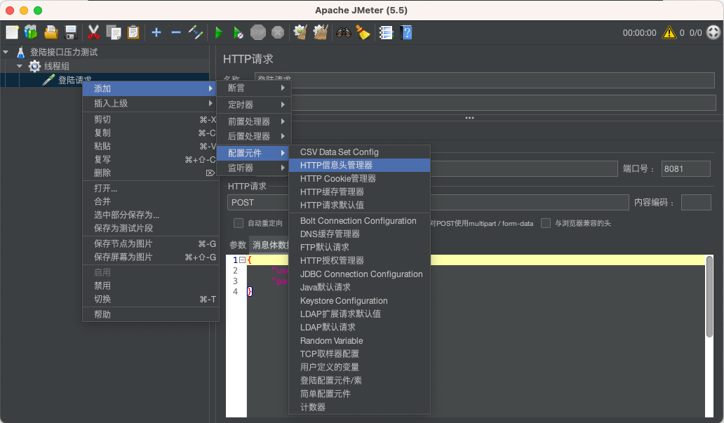Click the blue plus Expand-all icon
The width and height of the screenshot is (724, 423).
tap(156, 32)
